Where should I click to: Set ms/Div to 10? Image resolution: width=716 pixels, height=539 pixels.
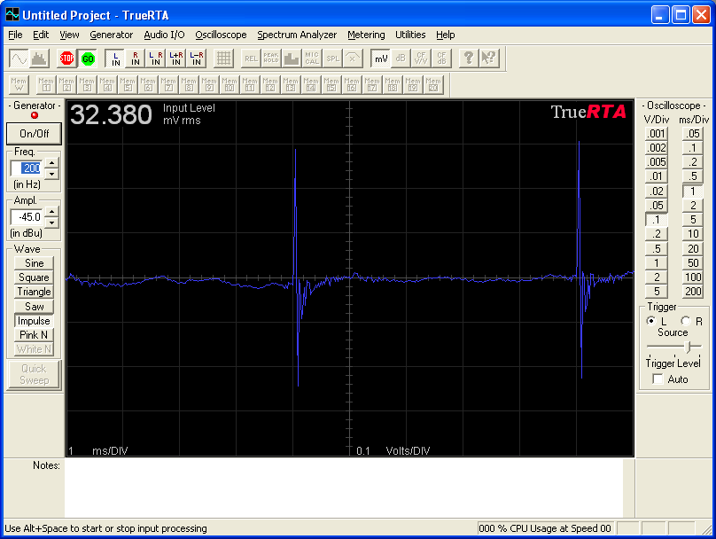(x=693, y=234)
